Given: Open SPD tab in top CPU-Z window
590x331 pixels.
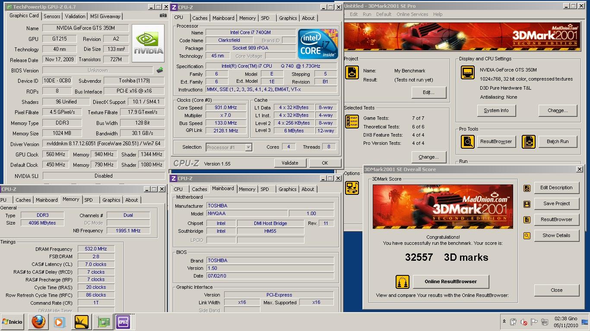Looking at the screenshot, I should [x=265, y=18].
